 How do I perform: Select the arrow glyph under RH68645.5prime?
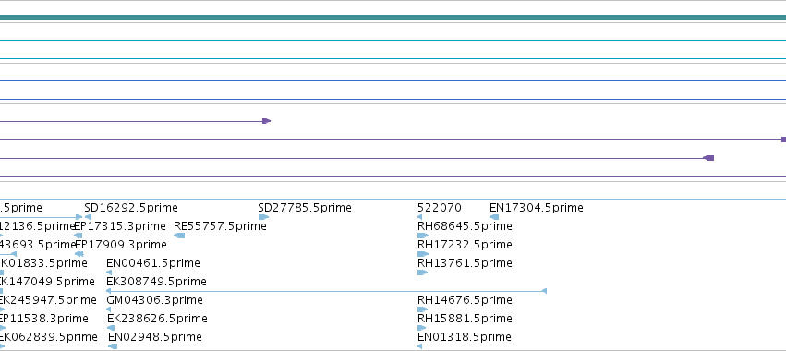(x=423, y=236)
